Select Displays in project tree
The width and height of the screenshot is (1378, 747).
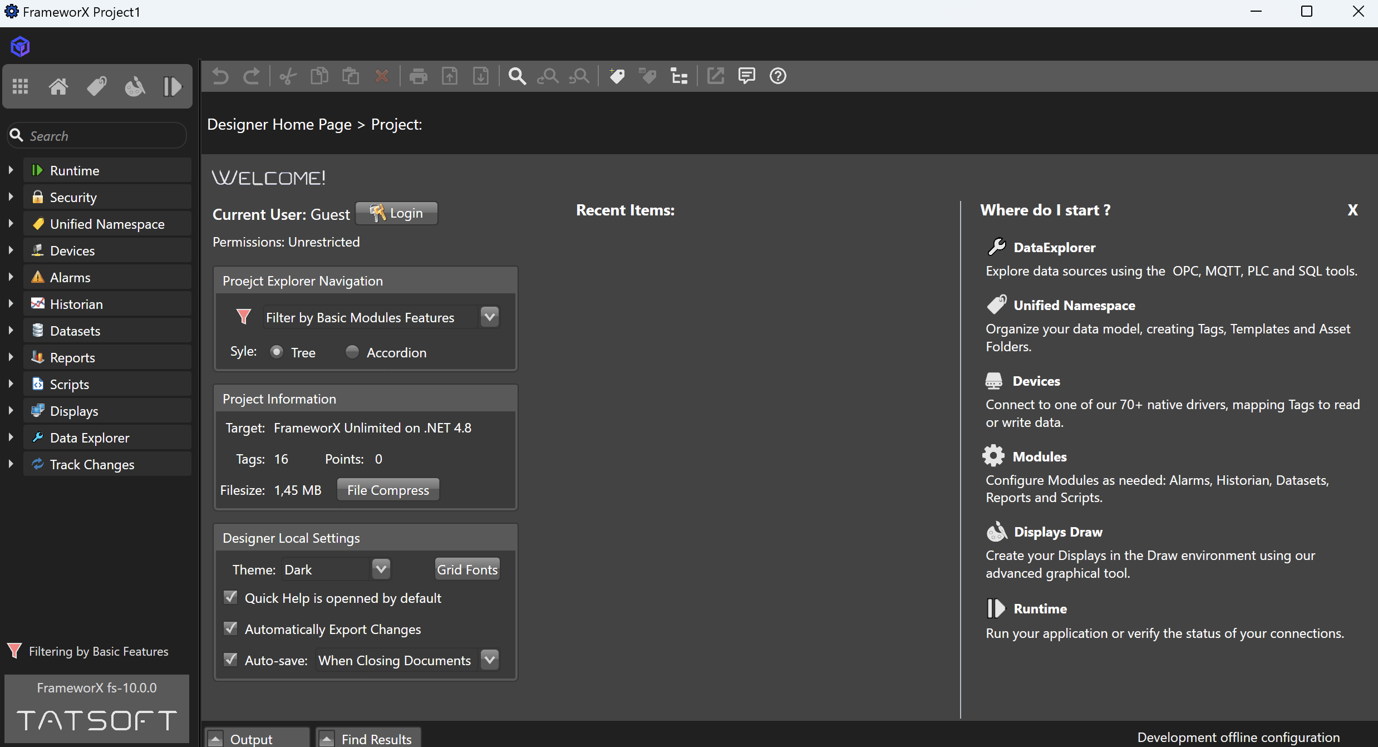tap(107, 411)
